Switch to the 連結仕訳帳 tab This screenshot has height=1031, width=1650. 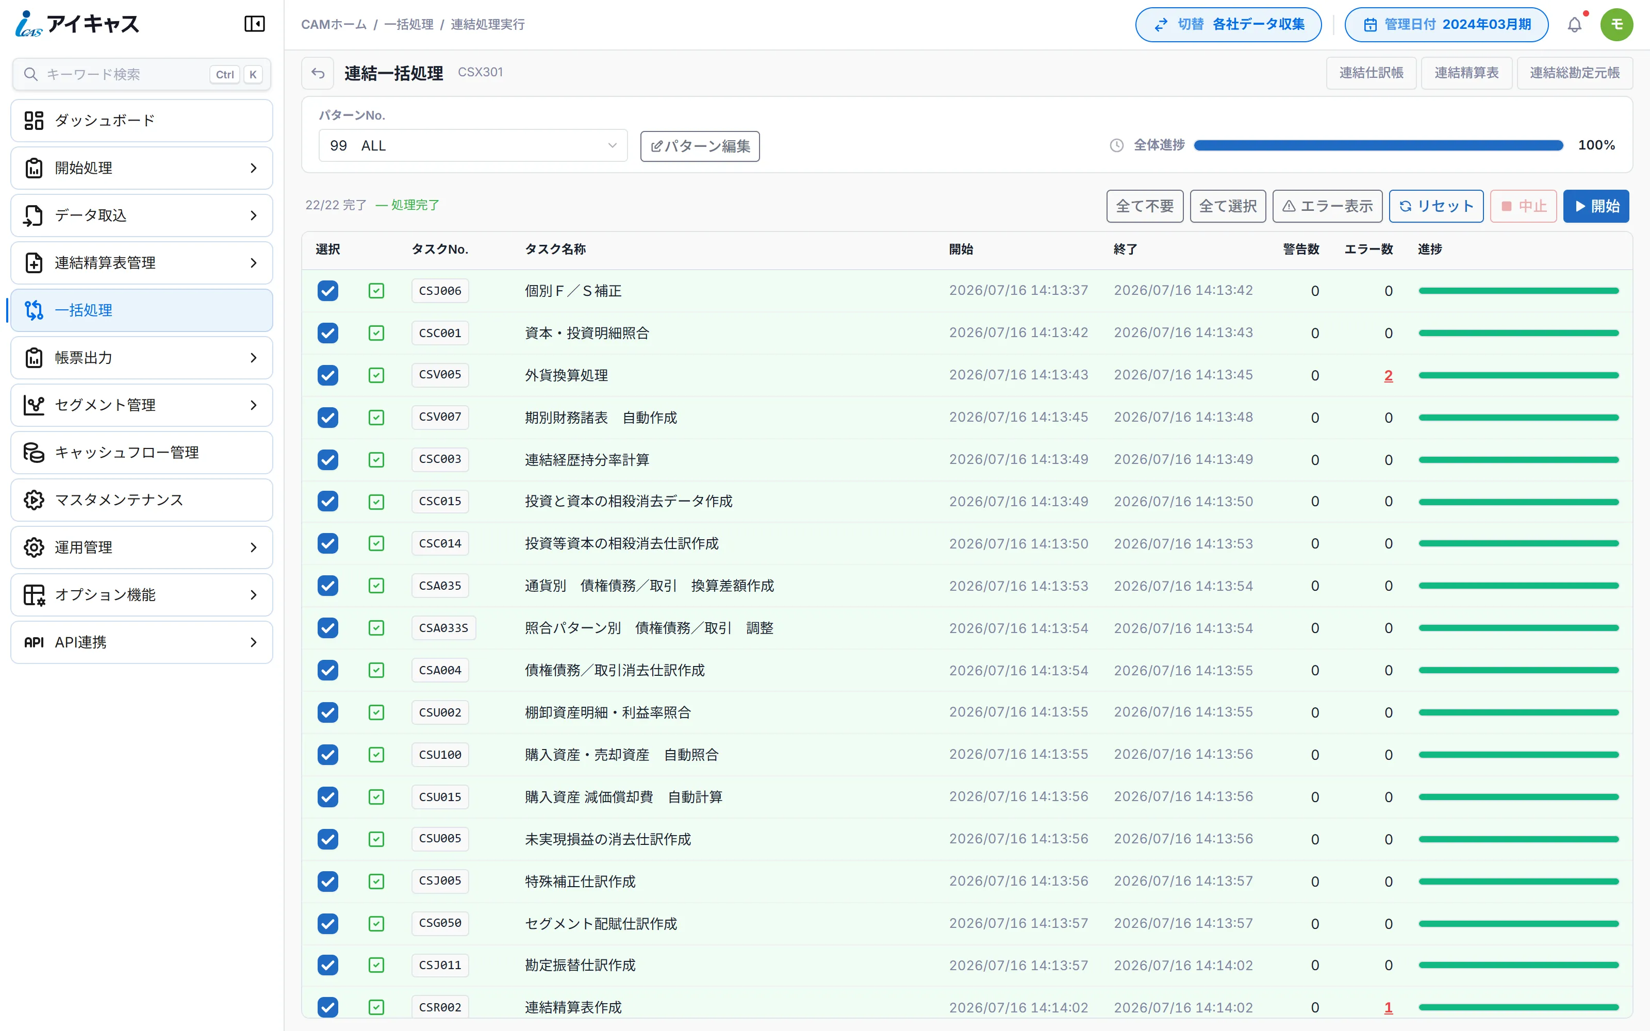click(x=1371, y=73)
